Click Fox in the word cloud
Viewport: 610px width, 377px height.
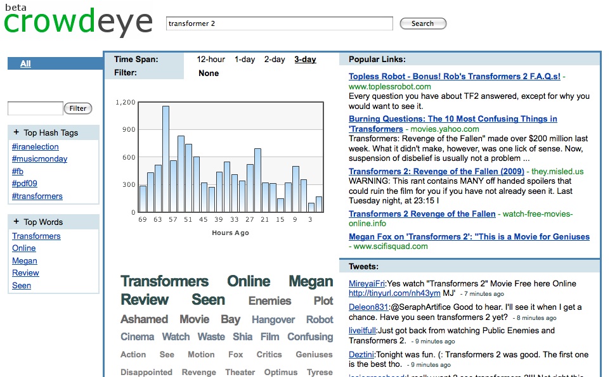coord(236,355)
